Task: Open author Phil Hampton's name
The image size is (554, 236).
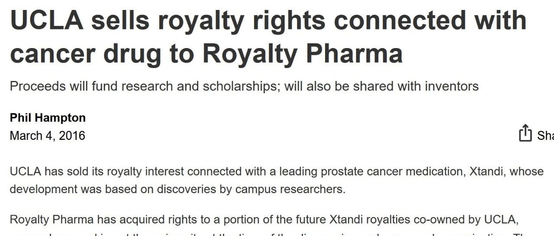Action: coord(48,118)
